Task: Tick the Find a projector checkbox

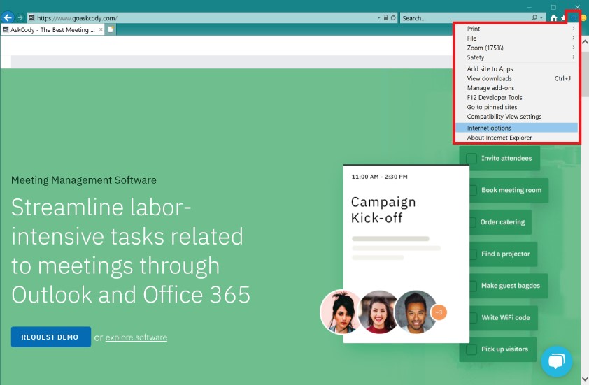Action: [474, 254]
